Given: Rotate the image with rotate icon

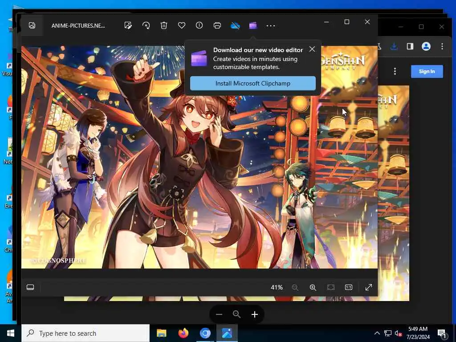Looking at the screenshot, I should [146, 25].
